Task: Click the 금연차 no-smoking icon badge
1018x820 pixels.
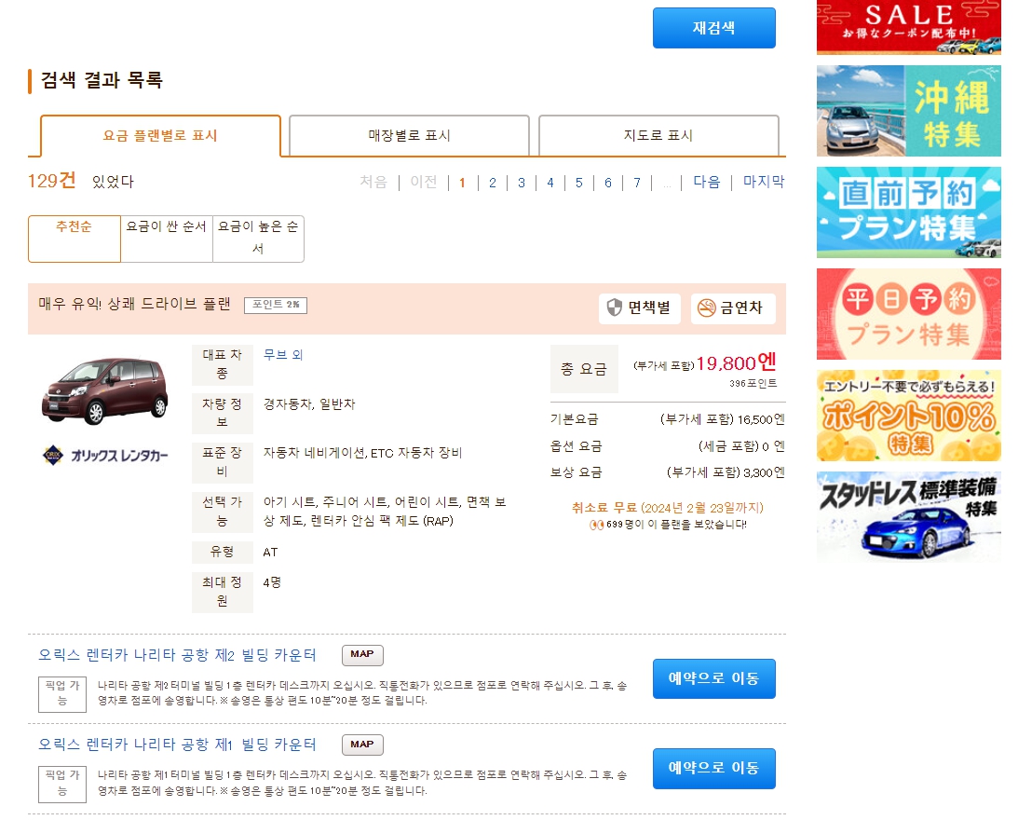Action: (x=733, y=308)
